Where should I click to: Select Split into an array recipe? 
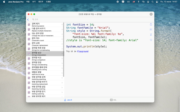[45, 73]
